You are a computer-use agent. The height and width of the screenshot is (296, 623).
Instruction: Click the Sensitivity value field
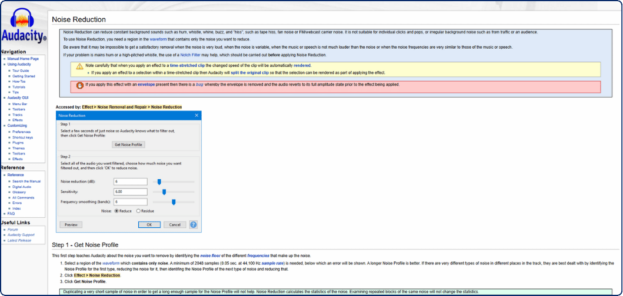pyautogui.click(x=131, y=192)
